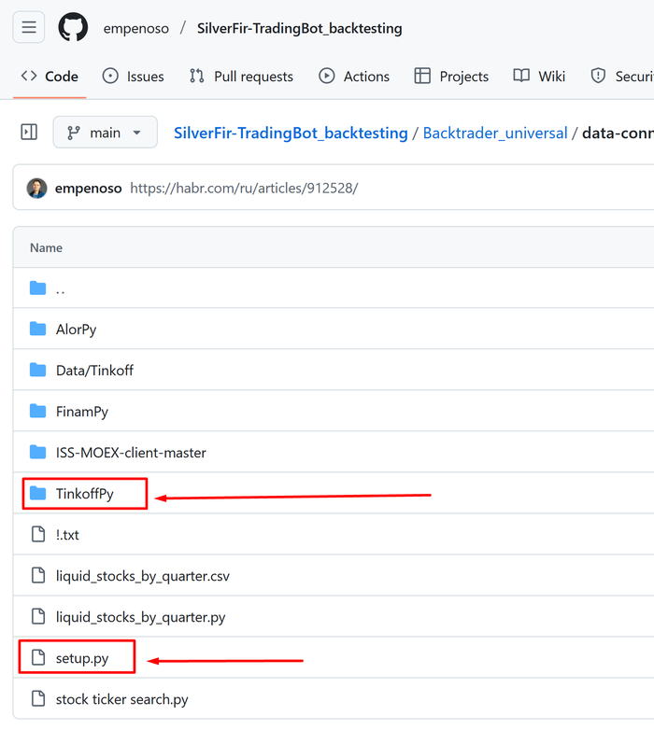Click the FinamPy folder icon

click(37, 411)
